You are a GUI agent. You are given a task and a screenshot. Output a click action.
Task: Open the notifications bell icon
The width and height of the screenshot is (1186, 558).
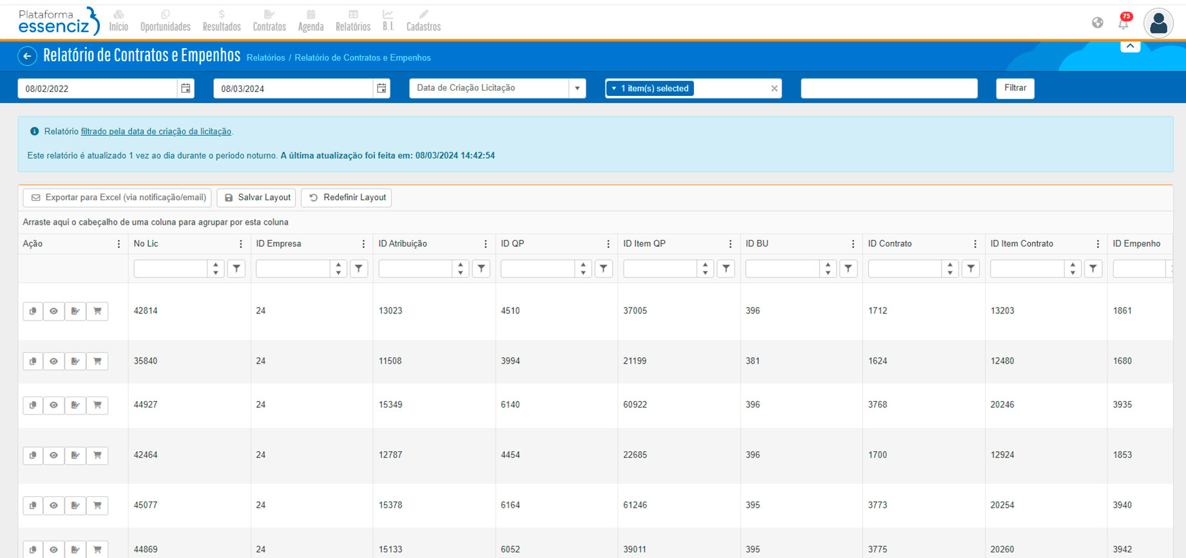click(x=1124, y=23)
